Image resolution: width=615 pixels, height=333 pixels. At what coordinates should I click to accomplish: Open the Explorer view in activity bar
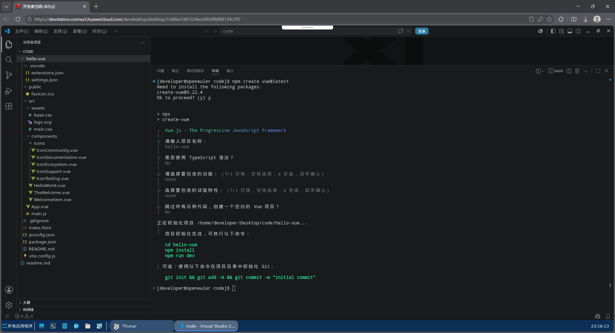9,44
